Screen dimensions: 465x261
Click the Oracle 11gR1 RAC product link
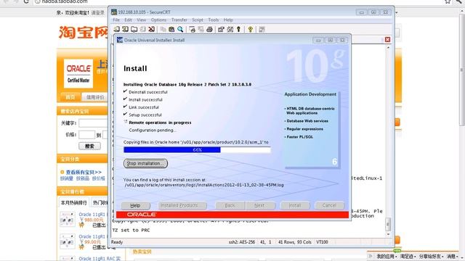pos(100,259)
